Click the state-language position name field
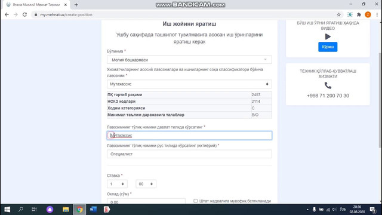Screen dimensions: 382x215 [189, 136]
